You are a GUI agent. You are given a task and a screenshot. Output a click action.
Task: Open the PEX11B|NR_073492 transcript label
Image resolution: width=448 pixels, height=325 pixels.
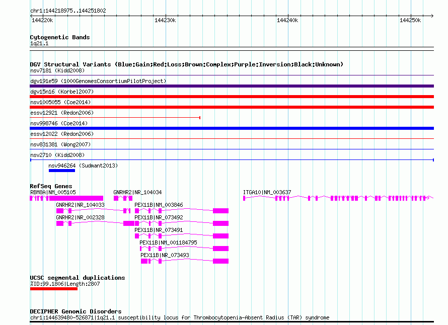[x=159, y=217]
